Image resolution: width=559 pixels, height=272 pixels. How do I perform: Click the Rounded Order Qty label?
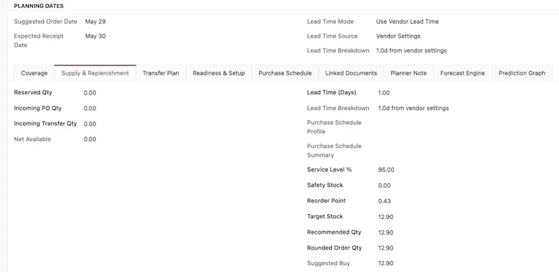point(335,248)
